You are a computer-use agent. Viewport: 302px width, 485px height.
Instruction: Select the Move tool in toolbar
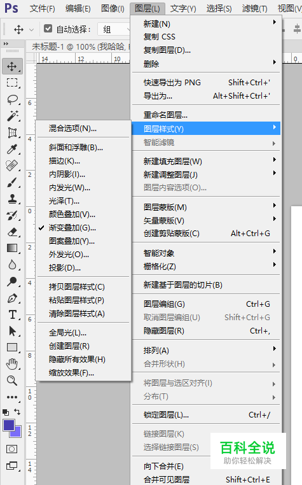(12, 66)
